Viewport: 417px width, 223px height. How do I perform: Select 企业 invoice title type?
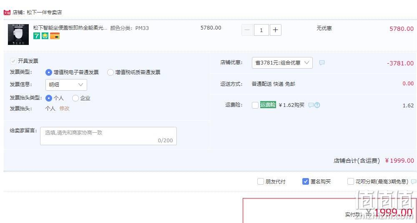75,98
